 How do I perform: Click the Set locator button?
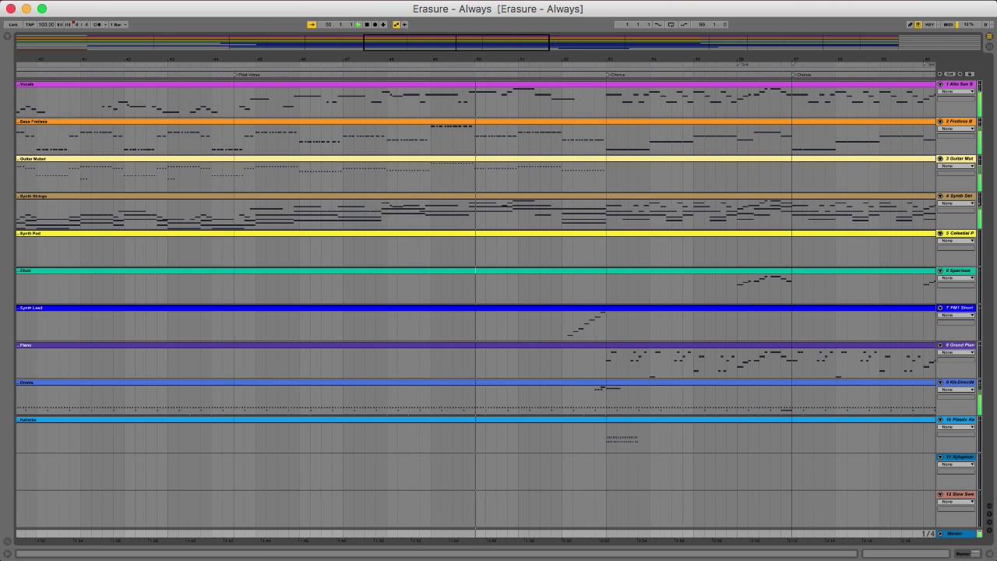pos(949,74)
